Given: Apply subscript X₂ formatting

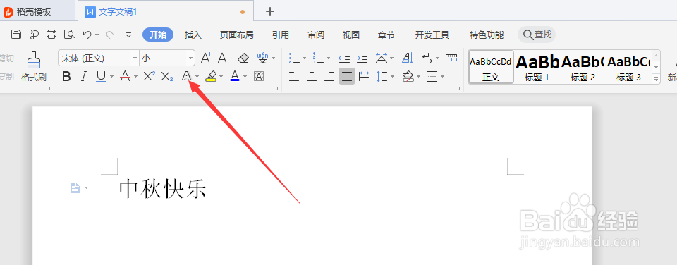Looking at the screenshot, I should click(x=167, y=76).
